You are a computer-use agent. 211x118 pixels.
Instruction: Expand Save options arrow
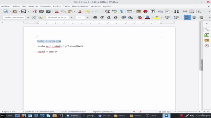point(28,11)
